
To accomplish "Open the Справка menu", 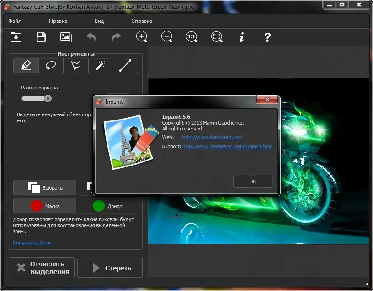I will 142,21.
